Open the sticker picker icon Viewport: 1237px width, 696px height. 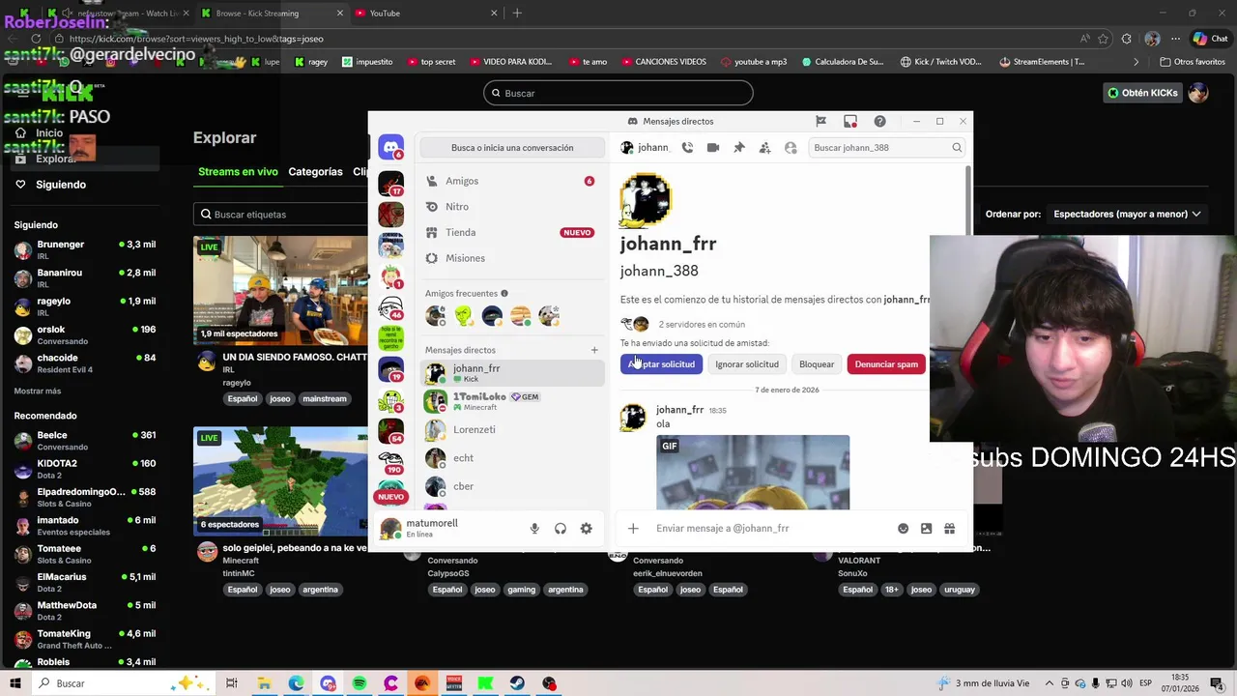coord(926,529)
